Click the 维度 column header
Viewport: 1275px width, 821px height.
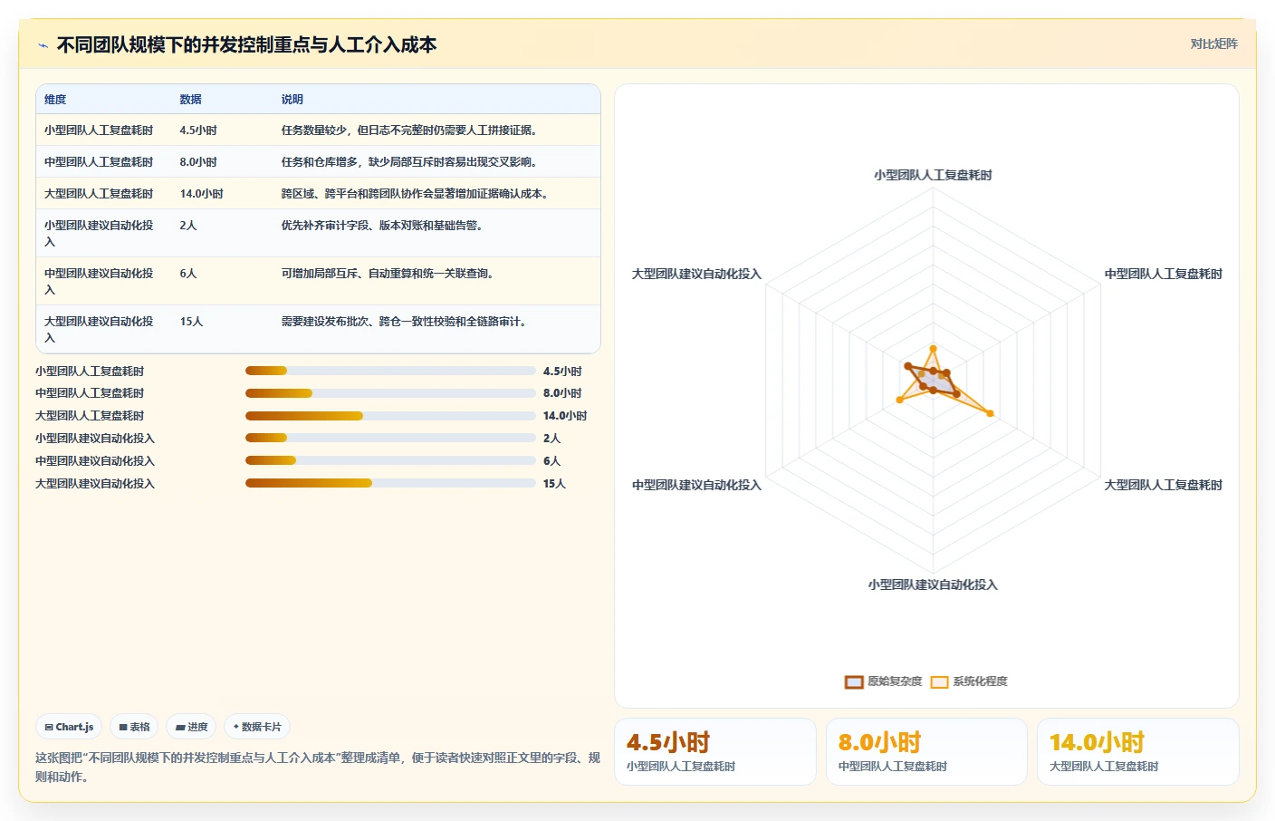[x=55, y=100]
